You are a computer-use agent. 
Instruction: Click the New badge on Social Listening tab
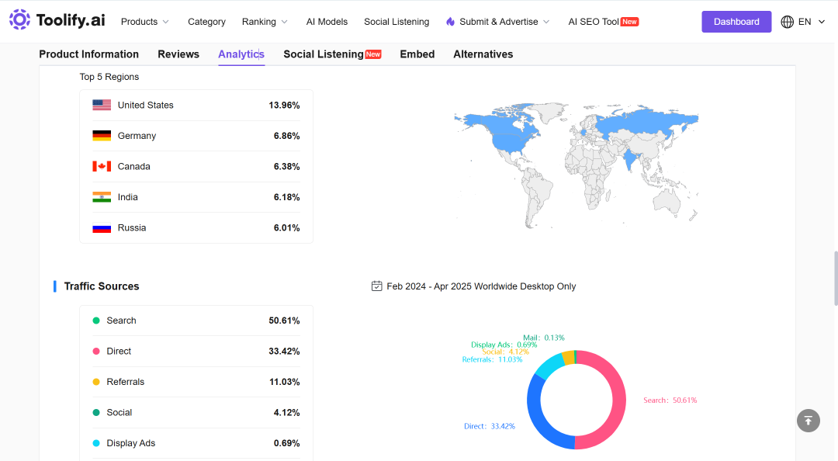[373, 54]
